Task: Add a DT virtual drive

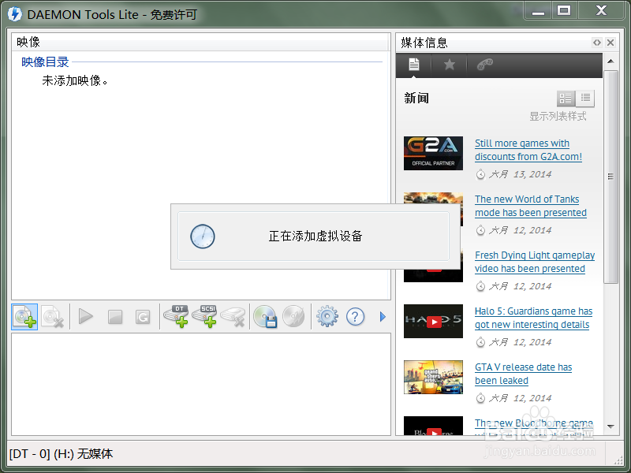Action: 176,317
